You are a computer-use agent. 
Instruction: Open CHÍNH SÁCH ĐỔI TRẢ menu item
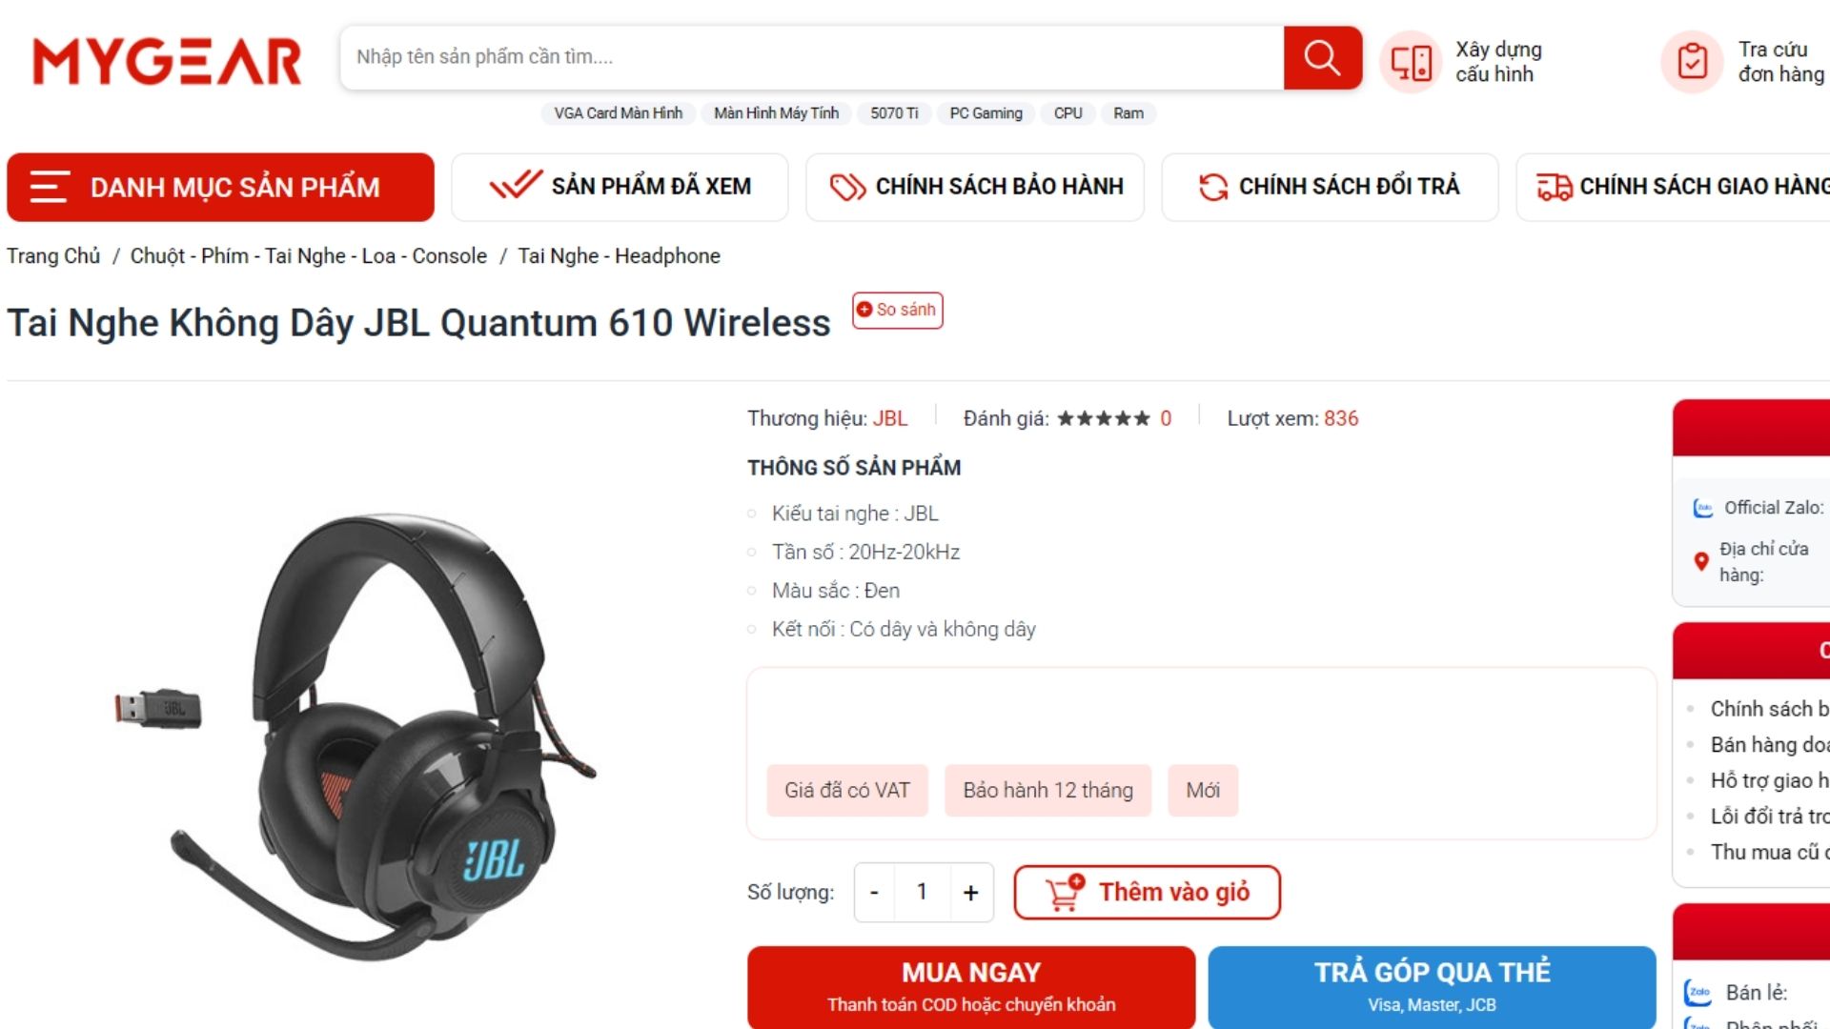click(1330, 187)
